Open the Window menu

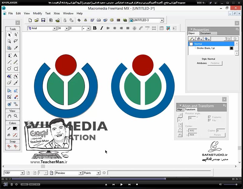(68, 13)
